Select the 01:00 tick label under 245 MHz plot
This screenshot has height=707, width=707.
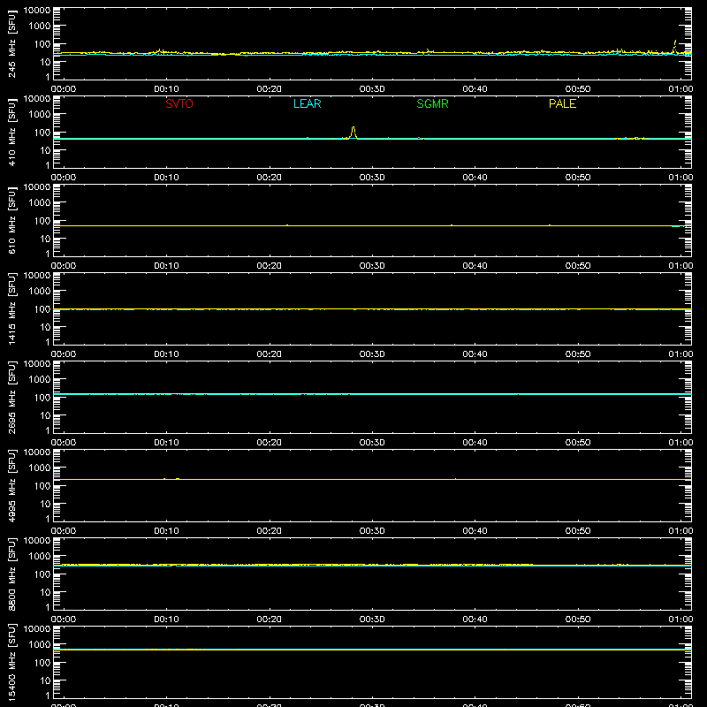click(x=680, y=89)
